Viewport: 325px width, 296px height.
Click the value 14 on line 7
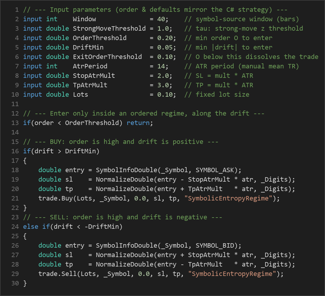click(161, 66)
